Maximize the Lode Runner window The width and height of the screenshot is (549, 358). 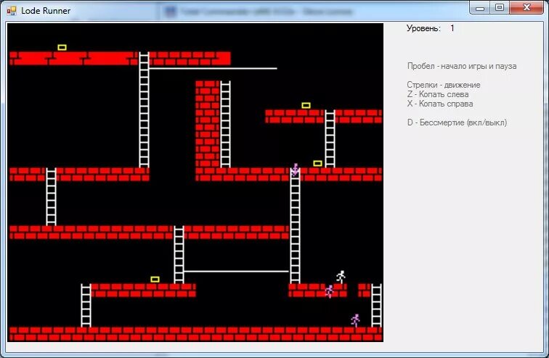pyautogui.click(x=500, y=8)
